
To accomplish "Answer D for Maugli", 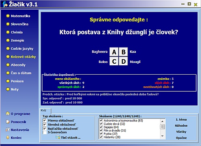I will (x=123, y=61).
